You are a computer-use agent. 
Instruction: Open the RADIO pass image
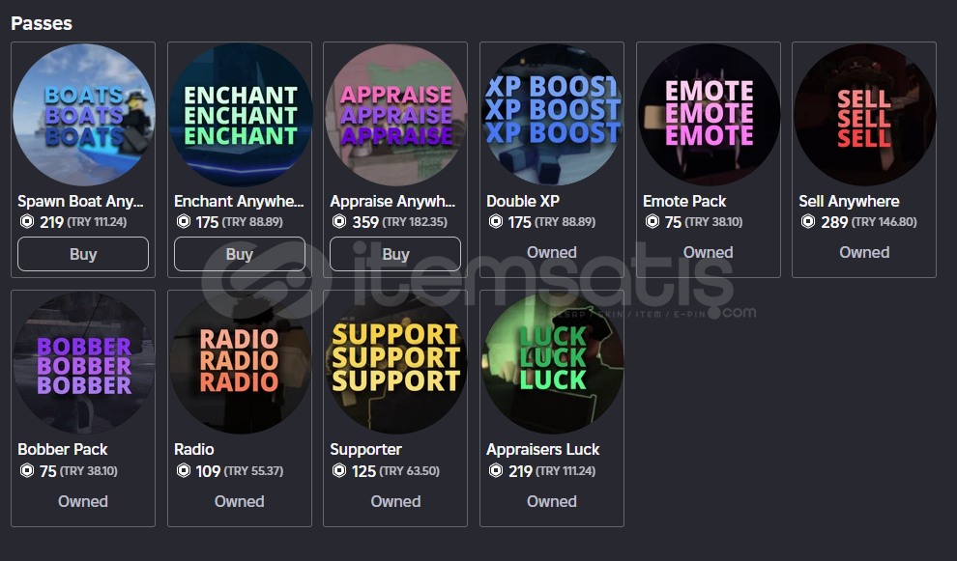coord(240,363)
